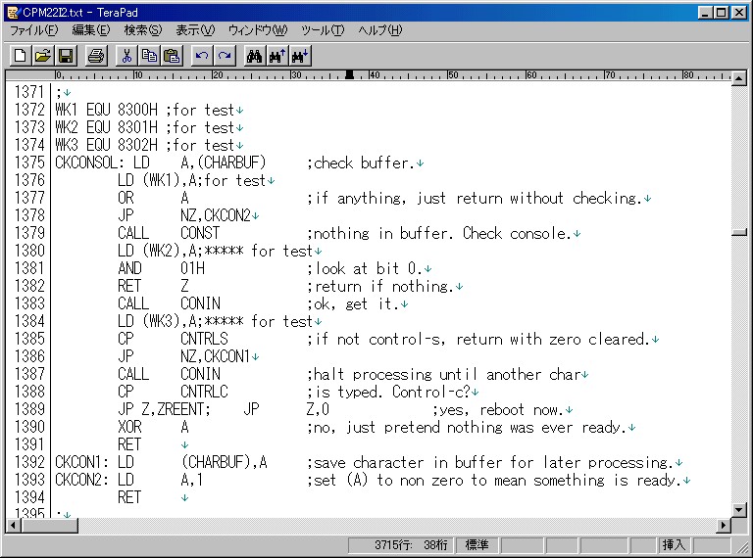The height and width of the screenshot is (558, 753).
Task: Find previous match with binoculars up icon
Action: tap(277, 56)
